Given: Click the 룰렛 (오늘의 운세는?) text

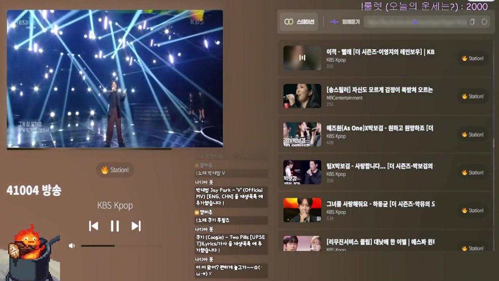Looking at the screenshot, I should point(424,7).
